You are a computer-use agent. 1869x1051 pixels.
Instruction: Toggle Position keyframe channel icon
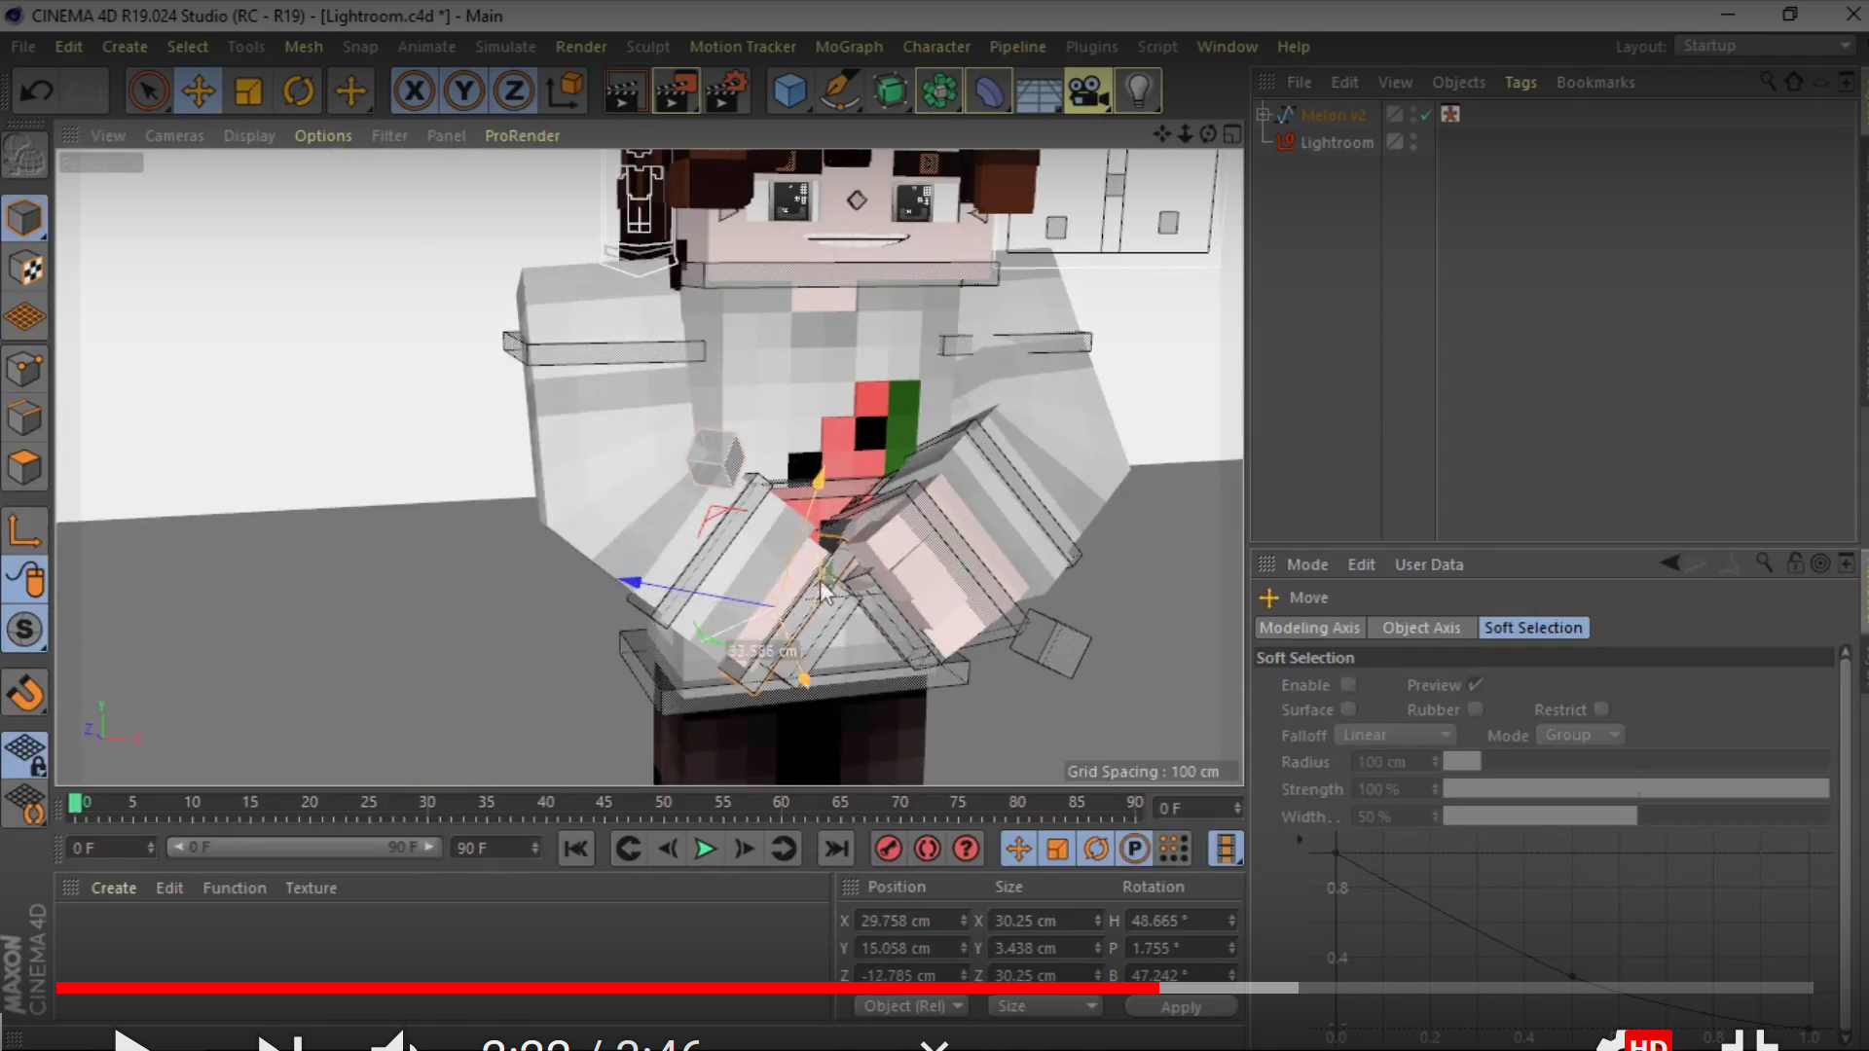[x=1018, y=849]
